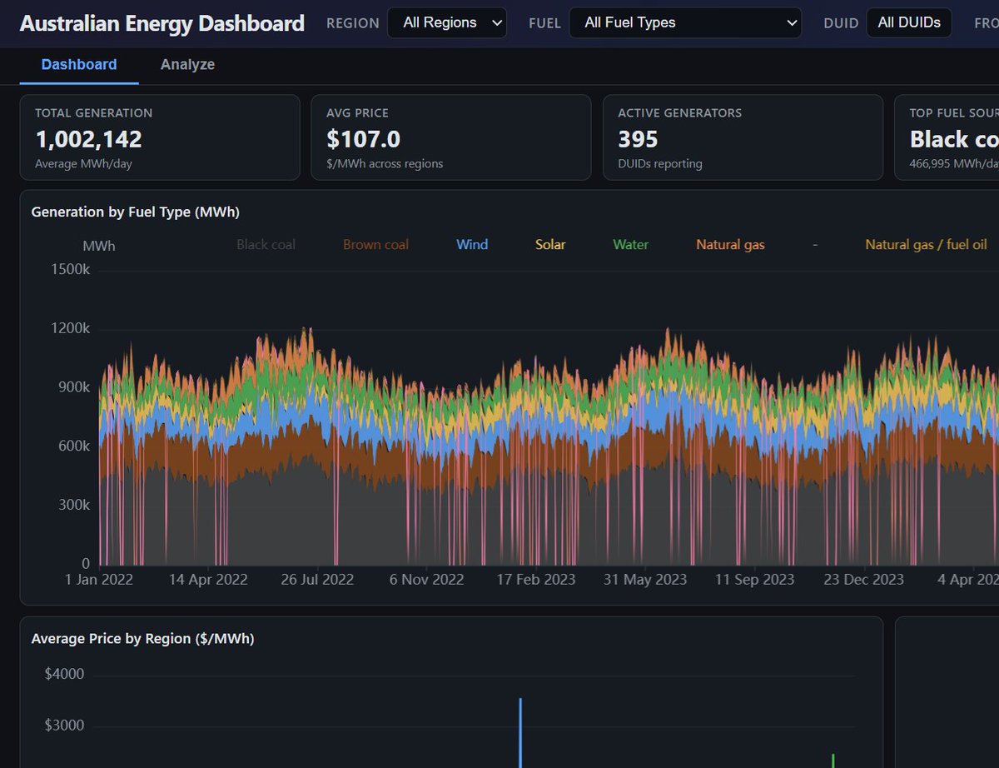This screenshot has width=999, height=768.
Task: Click the 1,002,142 generation value
Action: pyautogui.click(x=88, y=139)
